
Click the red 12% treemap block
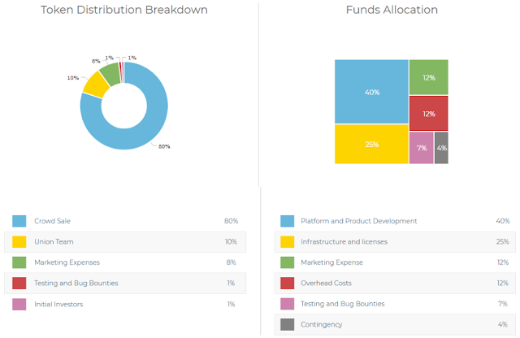pos(429,114)
